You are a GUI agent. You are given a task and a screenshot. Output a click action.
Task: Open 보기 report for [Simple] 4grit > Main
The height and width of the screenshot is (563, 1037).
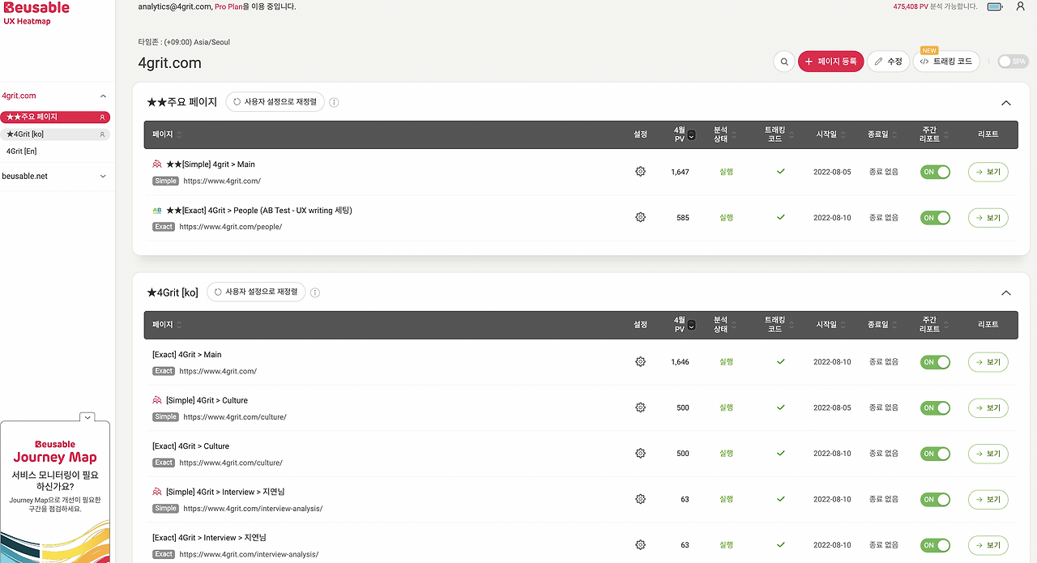988,172
